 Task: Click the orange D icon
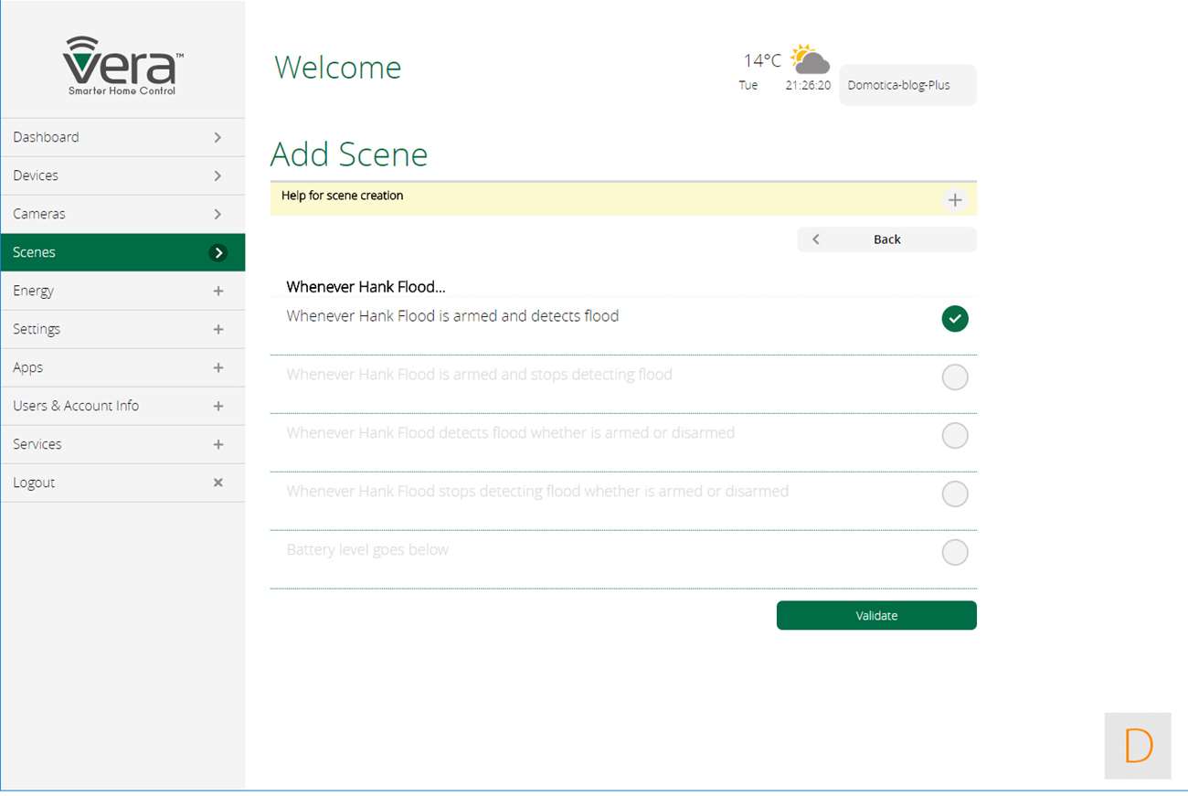click(x=1138, y=746)
